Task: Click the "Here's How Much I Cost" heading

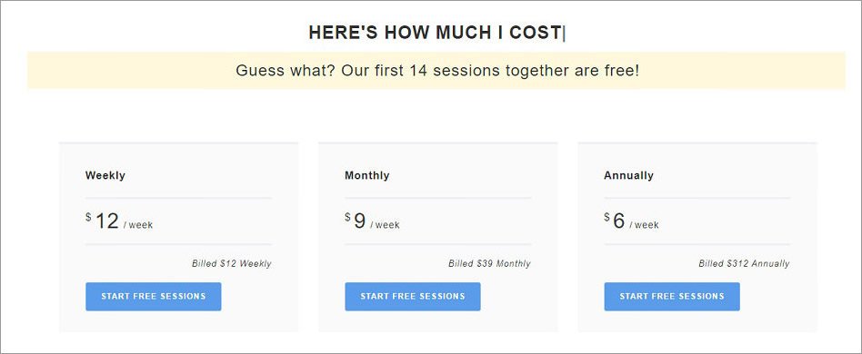Action: coord(435,33)
